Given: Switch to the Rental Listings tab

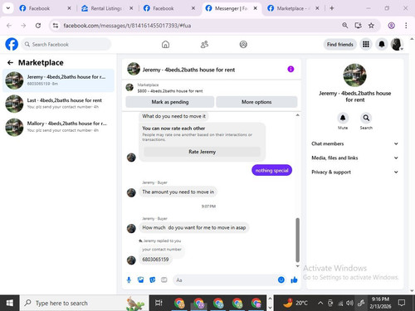Looking at the screenshot, I should point(107,8).
